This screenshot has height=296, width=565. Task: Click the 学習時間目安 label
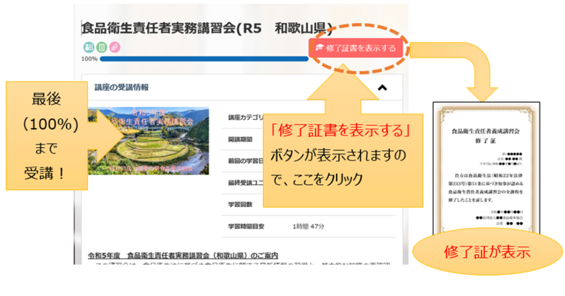tap(246, 227)
